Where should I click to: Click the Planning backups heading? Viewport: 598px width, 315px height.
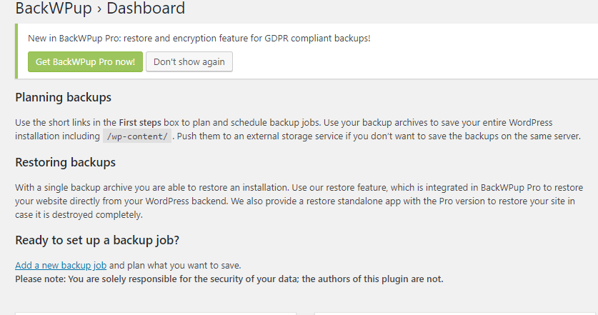click(63, 97)
